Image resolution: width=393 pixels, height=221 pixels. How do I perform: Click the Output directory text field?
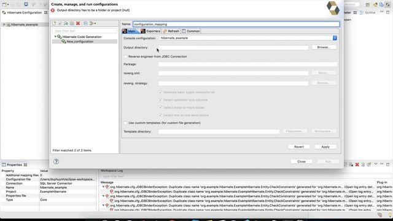tap(233, 47)
